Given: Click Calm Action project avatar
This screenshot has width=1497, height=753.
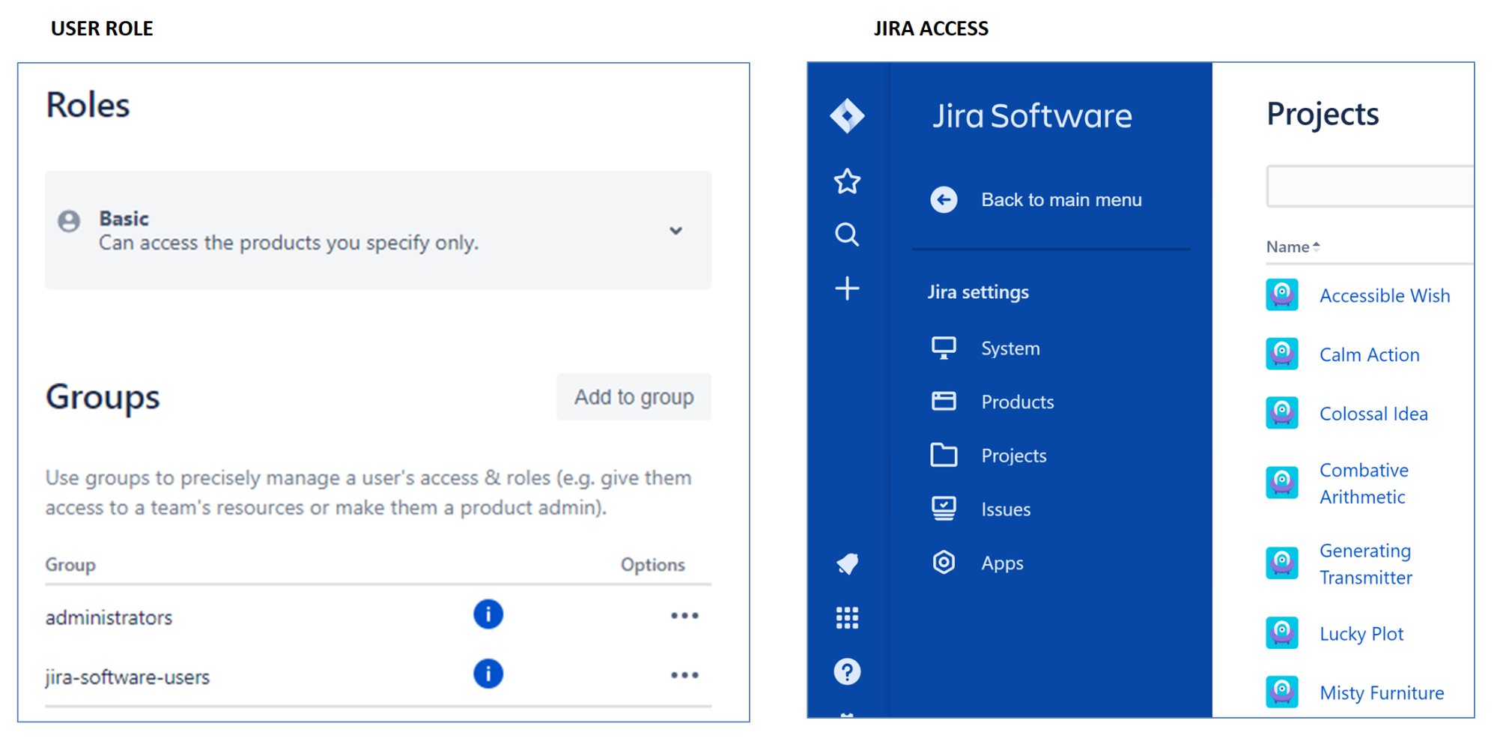Looking at the screenshot, I should (1282, 354).
